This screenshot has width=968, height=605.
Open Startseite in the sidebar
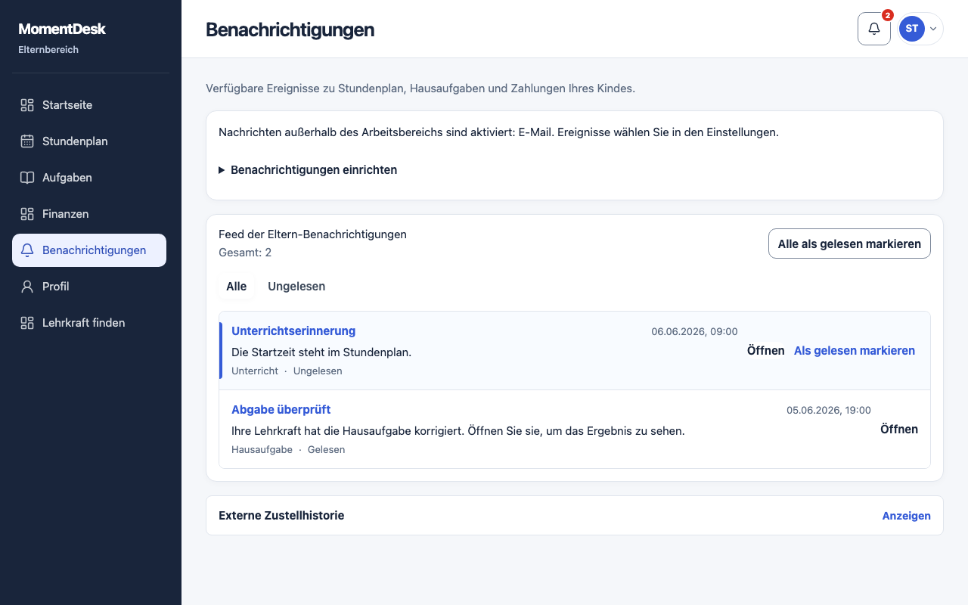point(89,105)
